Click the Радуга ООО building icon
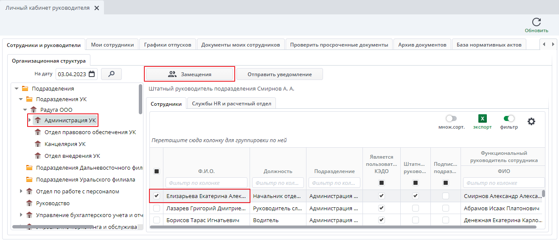This screenshot has height=242, width=559. pos(34,110)
